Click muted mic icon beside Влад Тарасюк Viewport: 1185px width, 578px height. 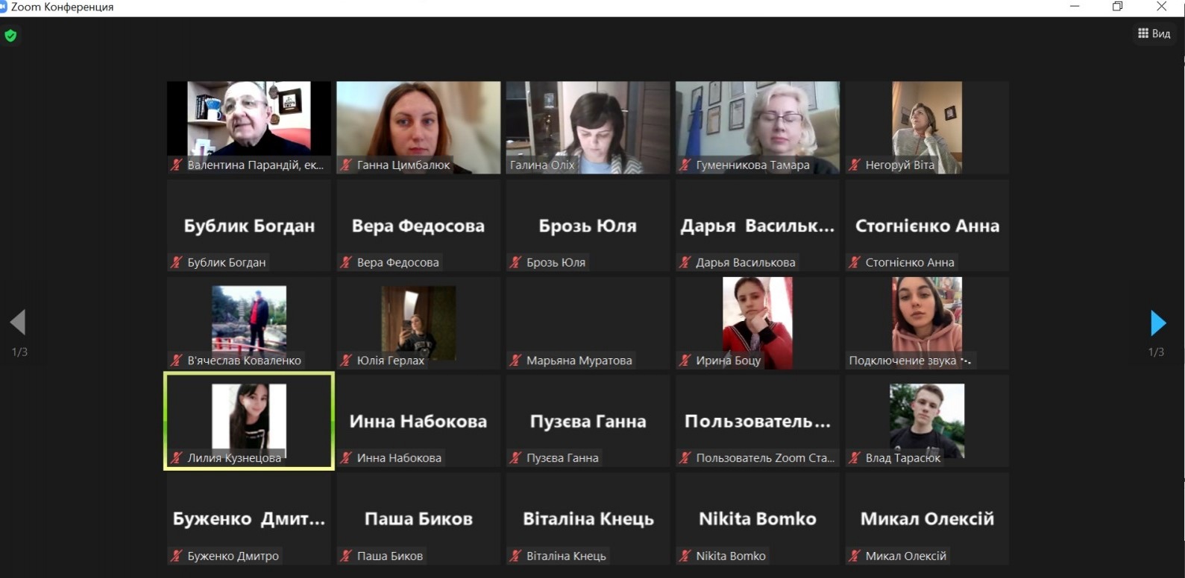pyautogui.click(x=855, y=458)
